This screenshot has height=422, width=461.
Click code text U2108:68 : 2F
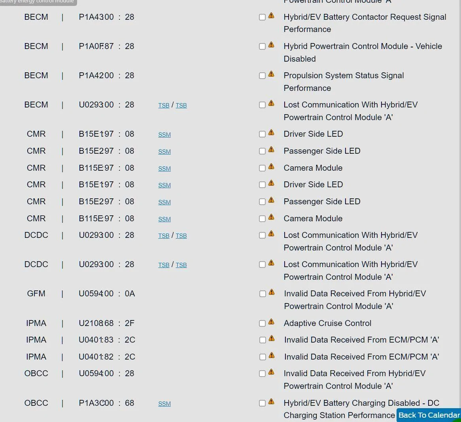point(106,323)
